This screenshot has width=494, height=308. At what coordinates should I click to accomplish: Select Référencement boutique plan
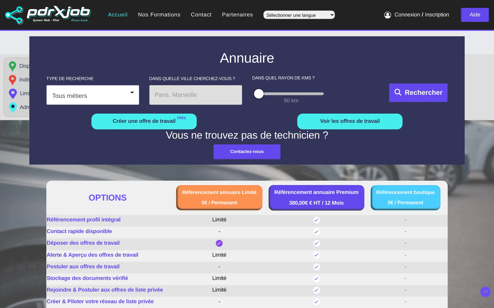[x=405, y=198]
